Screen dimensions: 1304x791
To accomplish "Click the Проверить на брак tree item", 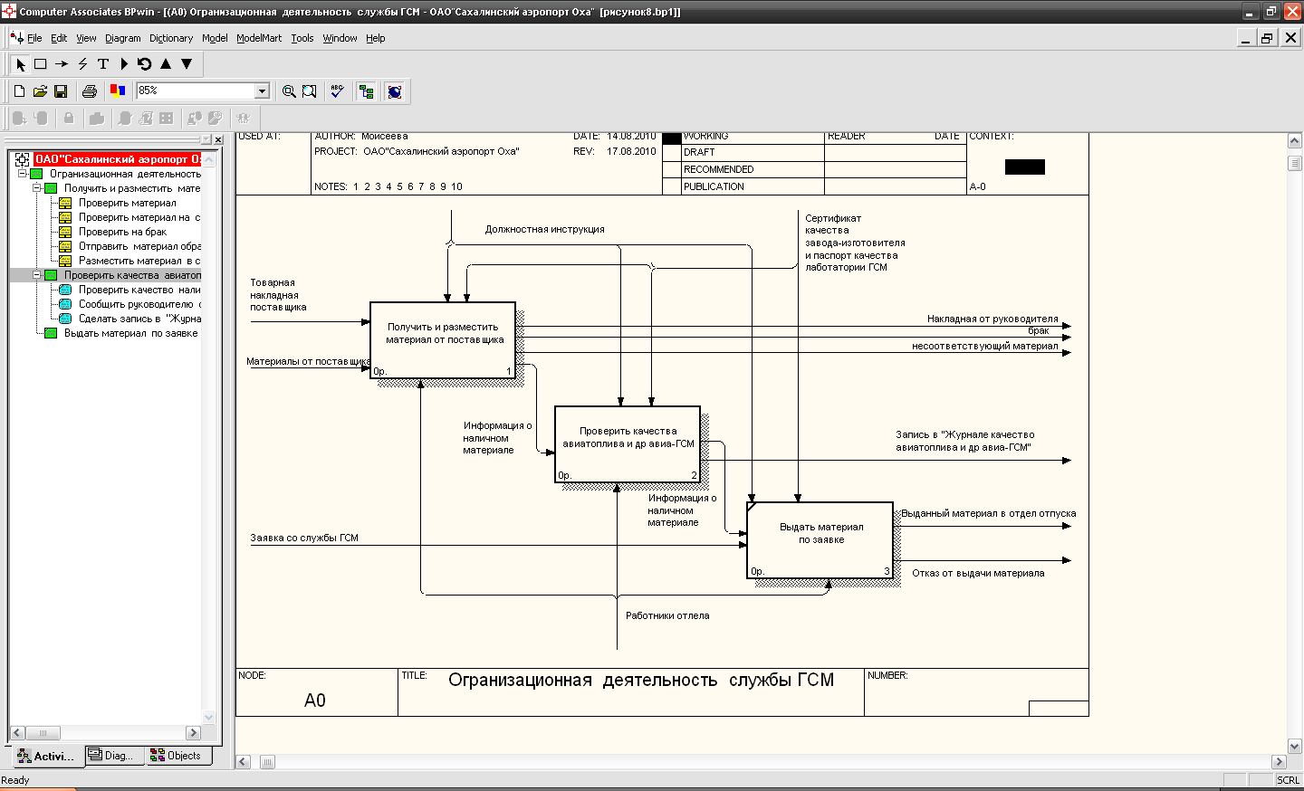I will (x=122, y=232).
